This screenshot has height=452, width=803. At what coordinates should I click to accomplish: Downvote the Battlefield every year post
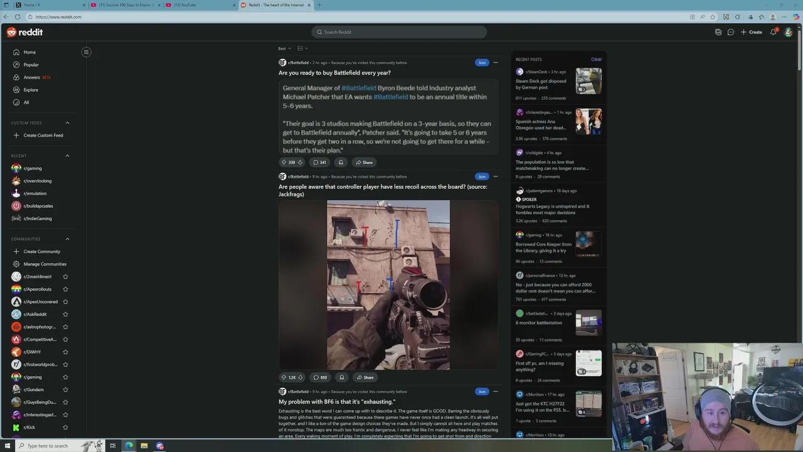coord(300,163)
